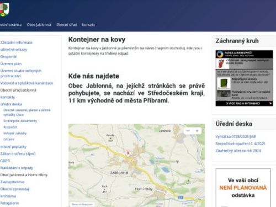Open úřední deska sidebar link
The width and height of the screenshot is (276, 207).
[11, 104]
